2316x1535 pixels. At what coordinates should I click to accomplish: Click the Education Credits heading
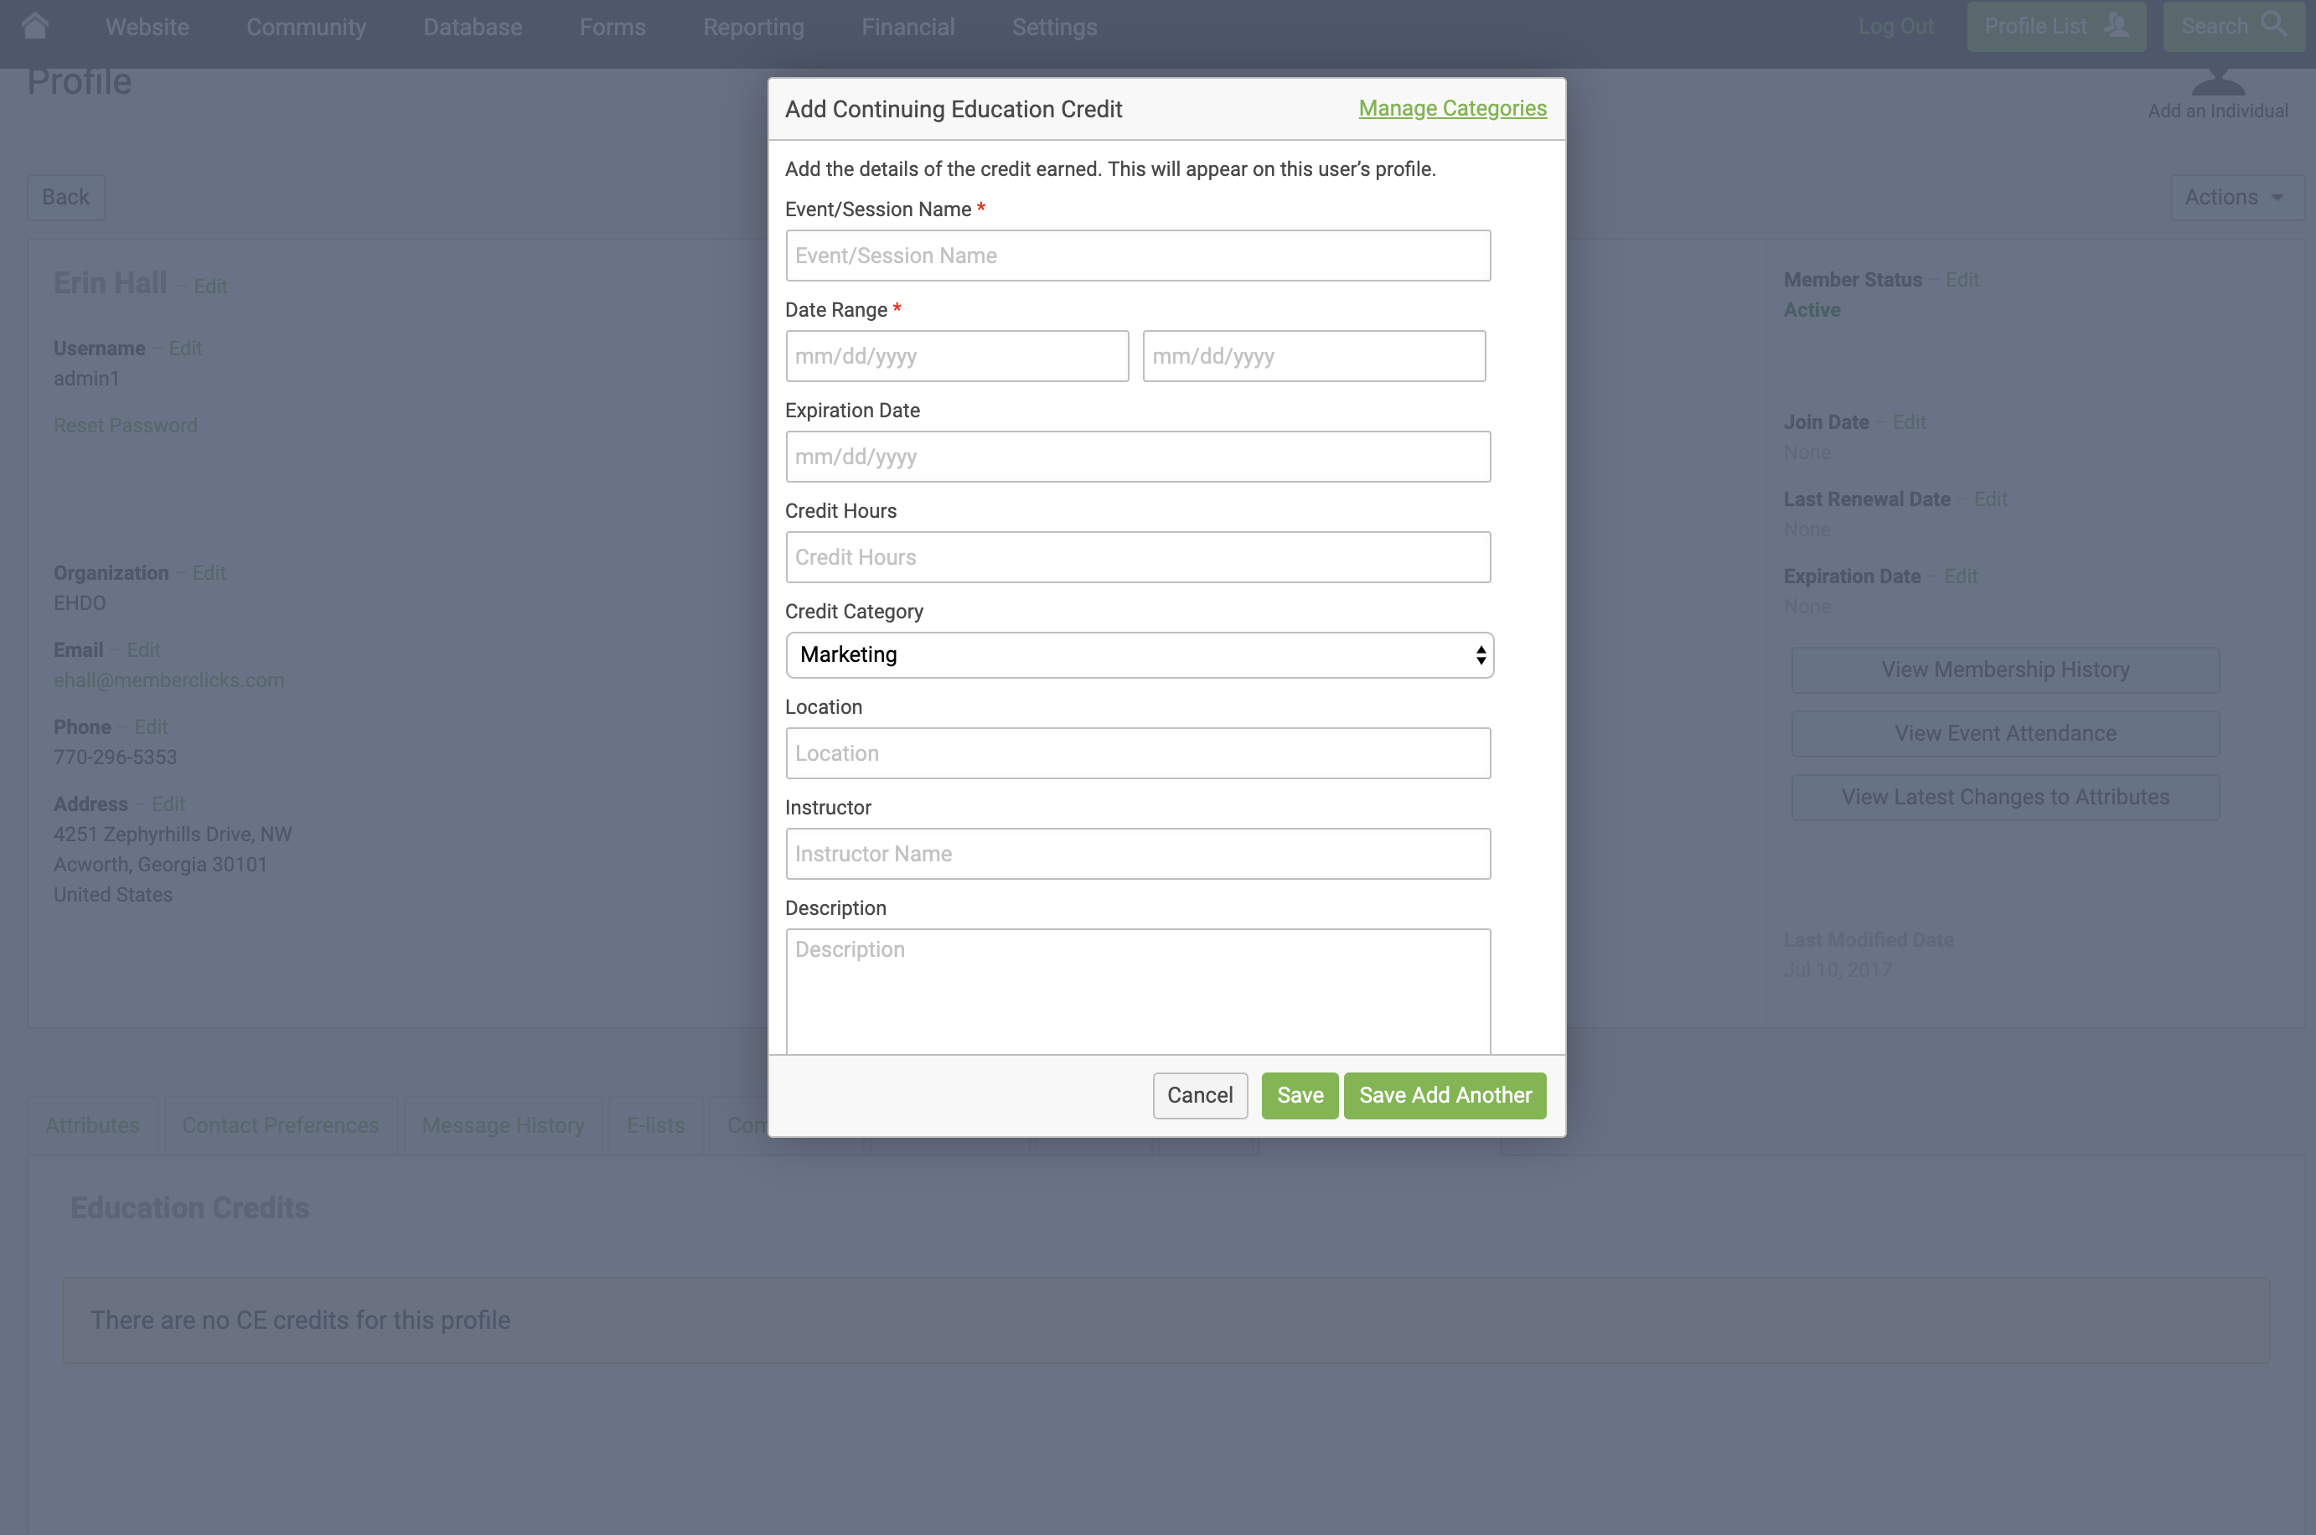point(189,1208)
